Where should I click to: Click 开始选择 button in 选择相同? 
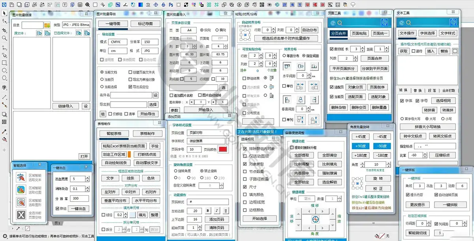tap(259, 219)
